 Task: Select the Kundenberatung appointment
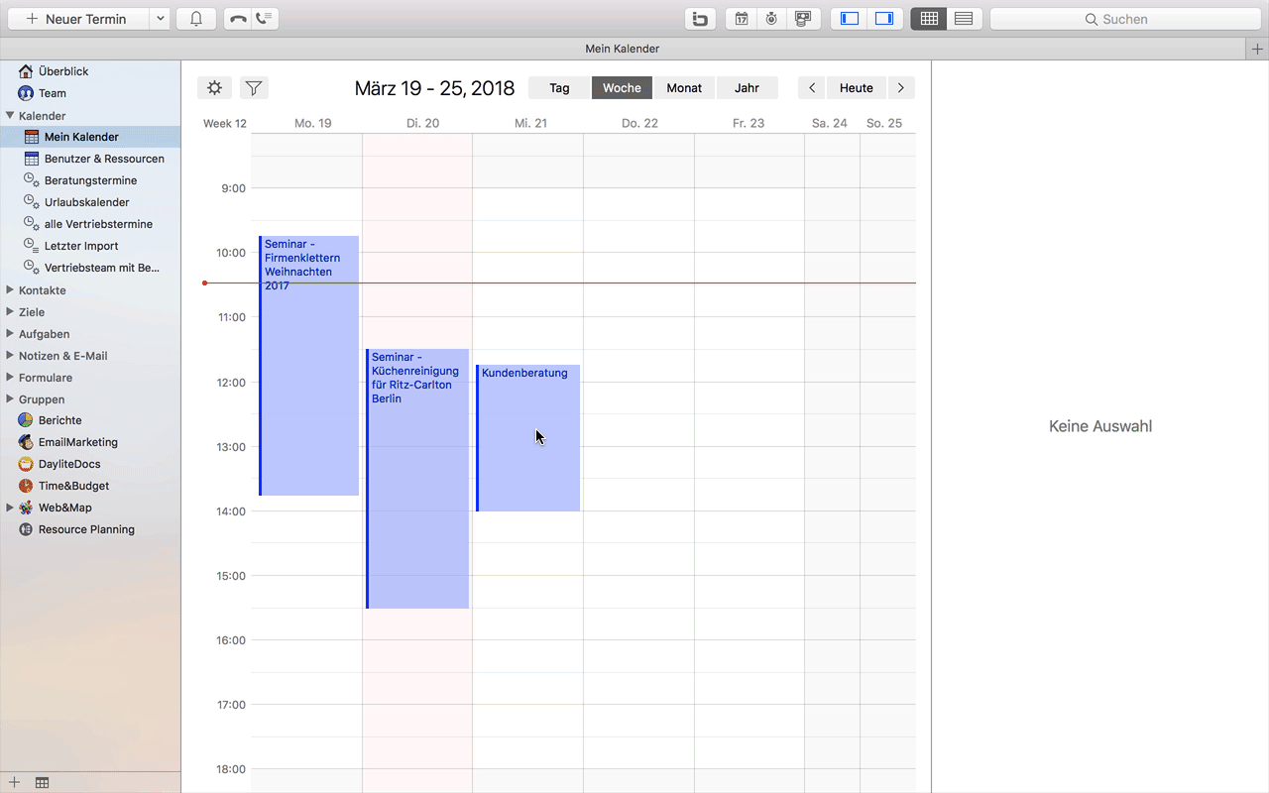[x=527, y=438]
